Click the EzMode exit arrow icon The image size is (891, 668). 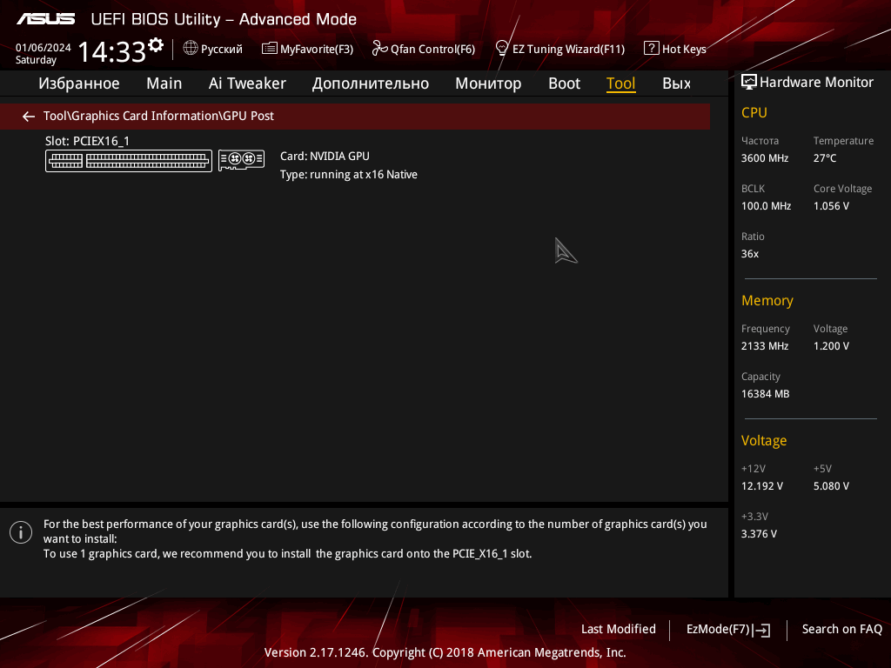pyautogui.click(x=762, y=630)
